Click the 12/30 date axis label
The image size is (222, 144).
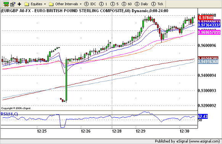pyautogui.click(x=185, y=131)
